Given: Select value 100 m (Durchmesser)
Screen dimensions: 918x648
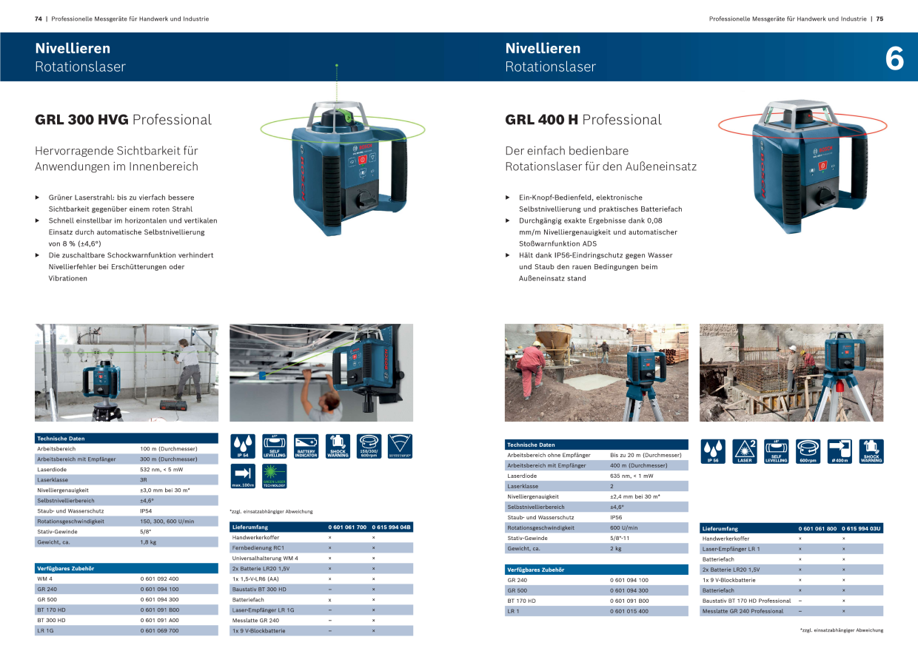Looking at the screenshot, I should tap(169, 449).
